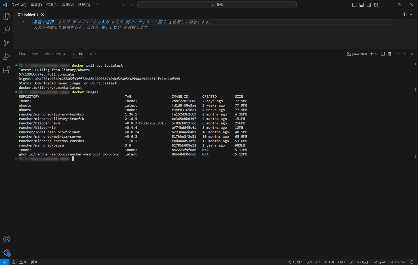Click the 検索 search box in the title bar
Screen dimensions: 418x265
[217, 5]
